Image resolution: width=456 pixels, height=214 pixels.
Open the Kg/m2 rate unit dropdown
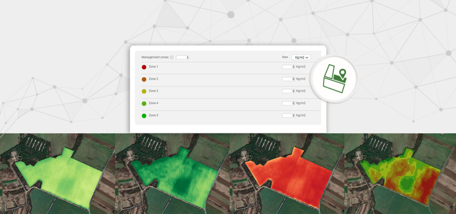[x=301, y=57]
